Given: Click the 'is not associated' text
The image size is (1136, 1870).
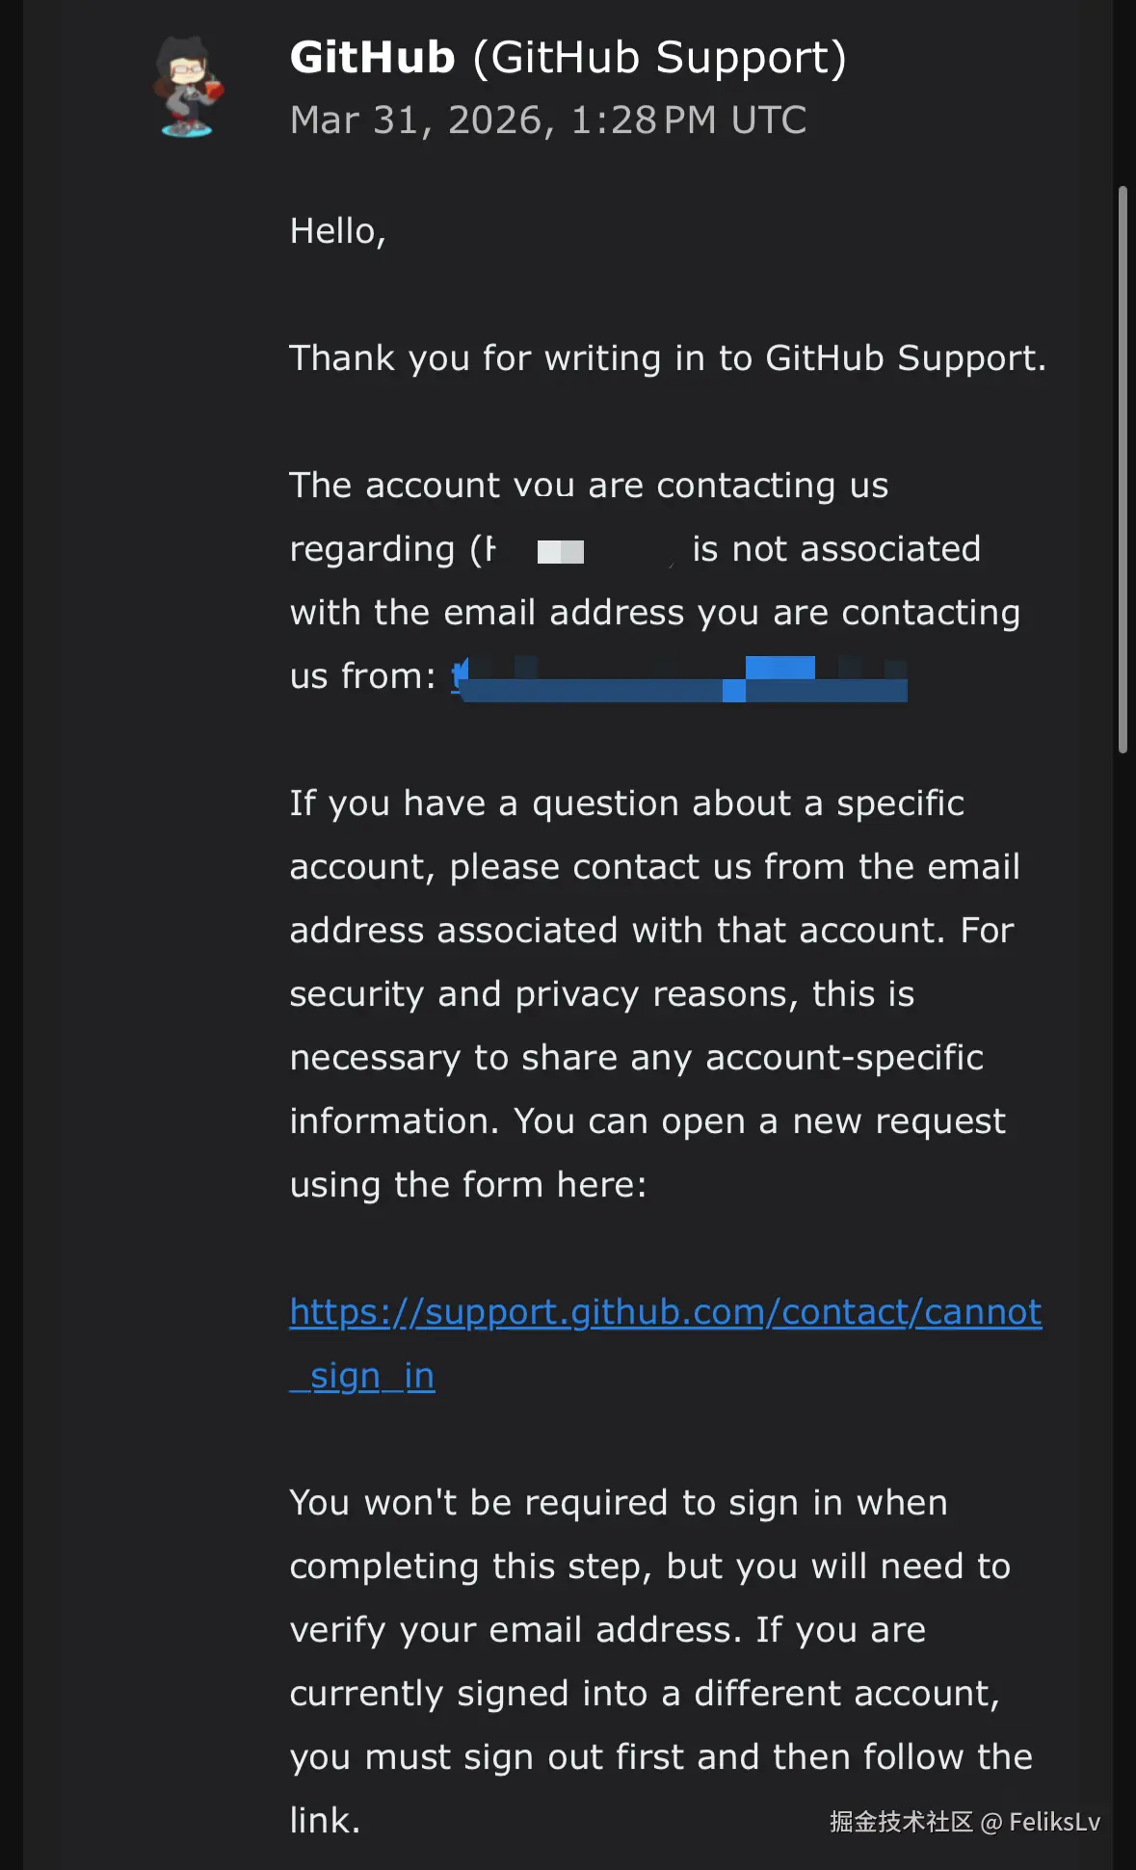Looking at the screenshot, I should [835, 549].
